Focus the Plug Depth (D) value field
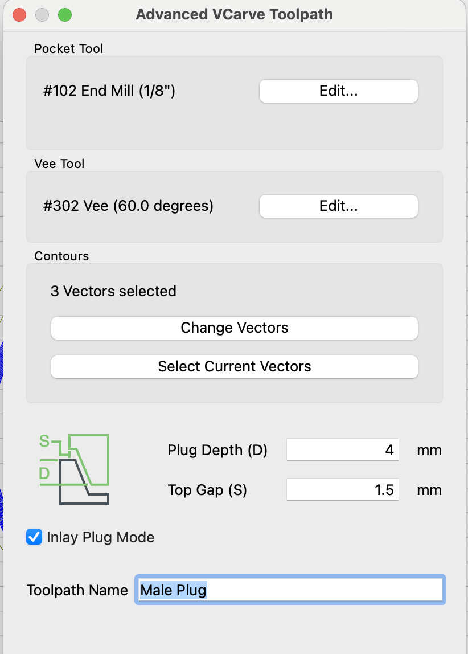 point(342,451)
